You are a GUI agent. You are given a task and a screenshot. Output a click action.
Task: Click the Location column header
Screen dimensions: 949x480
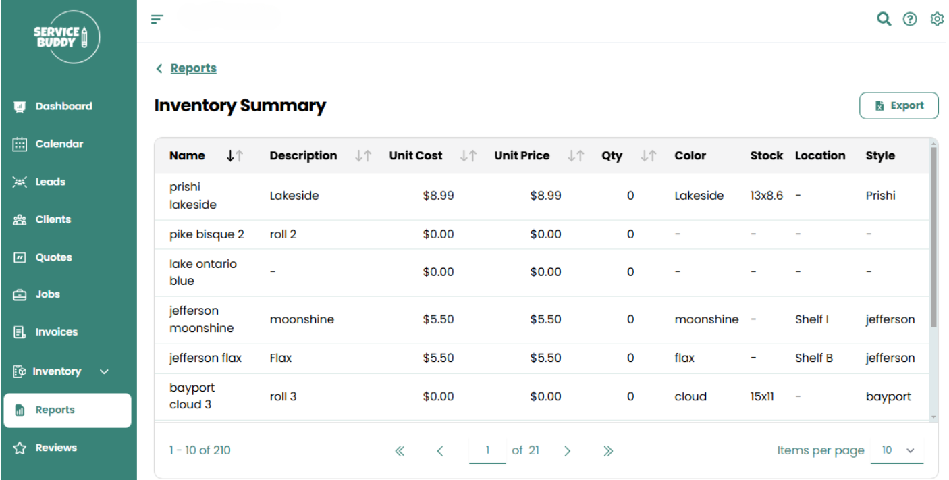tap(820, 156)
